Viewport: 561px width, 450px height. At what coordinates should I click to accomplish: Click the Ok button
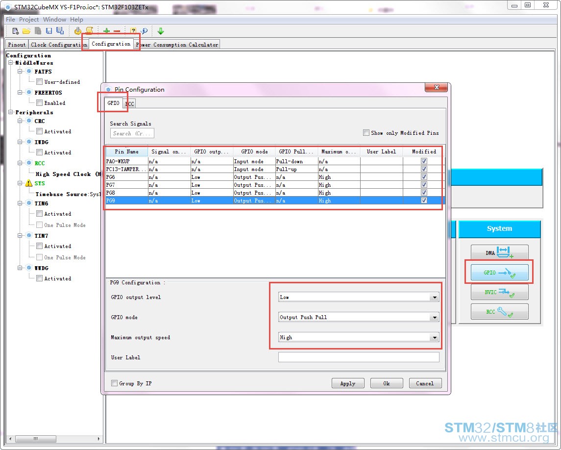(x=387, y=383)
